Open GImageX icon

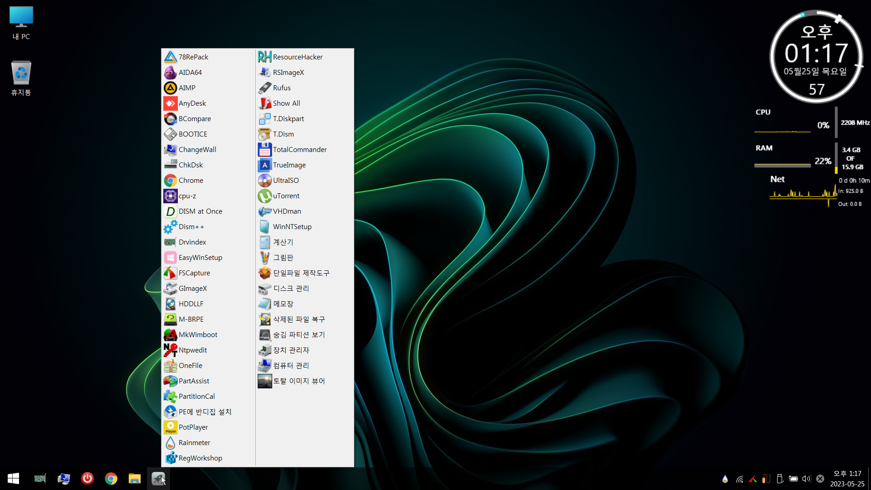[x=170, y=288]
